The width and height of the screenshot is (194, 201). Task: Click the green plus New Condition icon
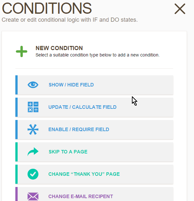click(x=21, y=51)
